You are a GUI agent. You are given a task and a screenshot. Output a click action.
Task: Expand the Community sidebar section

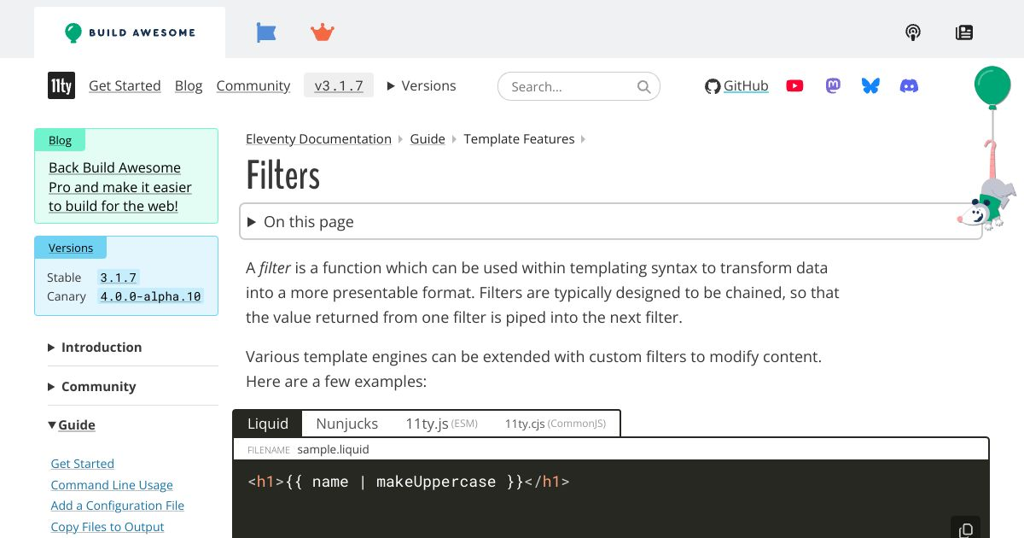(92, 386)
